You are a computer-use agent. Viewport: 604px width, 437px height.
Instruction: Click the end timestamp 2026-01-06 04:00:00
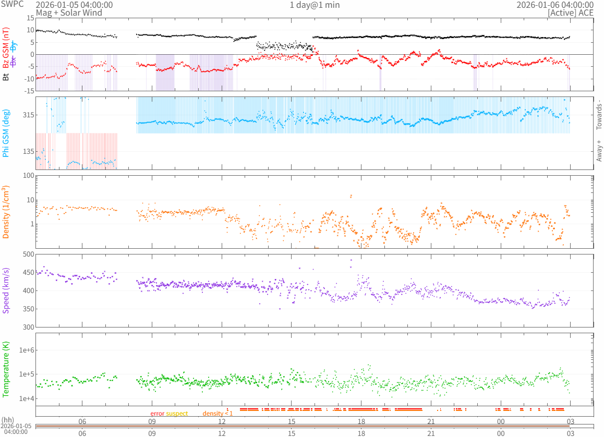point(555,5)
